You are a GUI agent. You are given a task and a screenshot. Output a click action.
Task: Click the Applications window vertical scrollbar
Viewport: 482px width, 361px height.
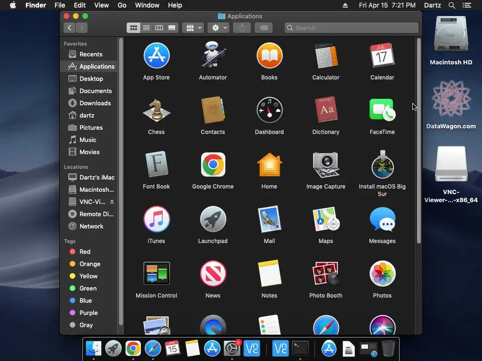418,141
